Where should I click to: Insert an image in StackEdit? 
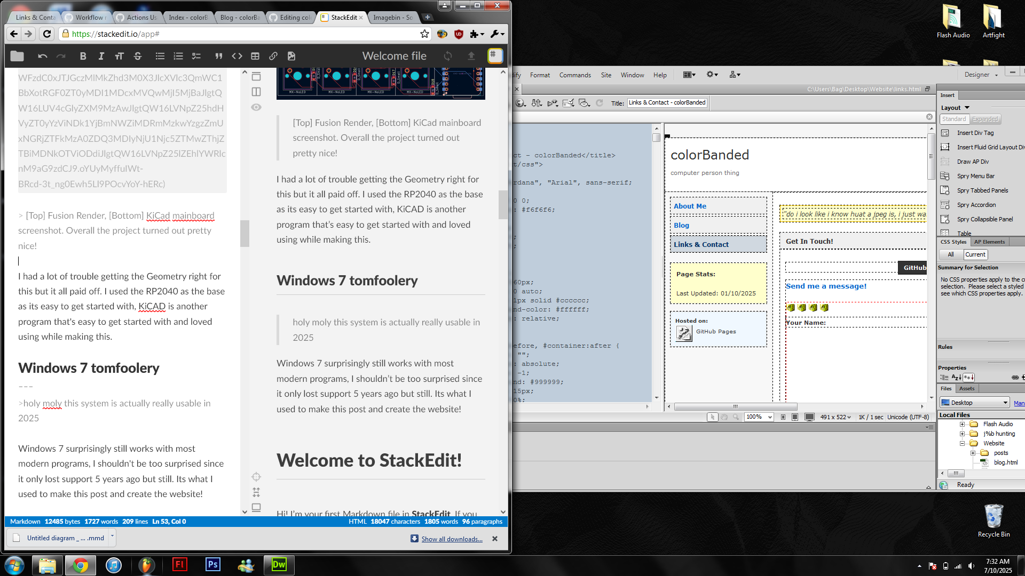click(x=291, y=56)
